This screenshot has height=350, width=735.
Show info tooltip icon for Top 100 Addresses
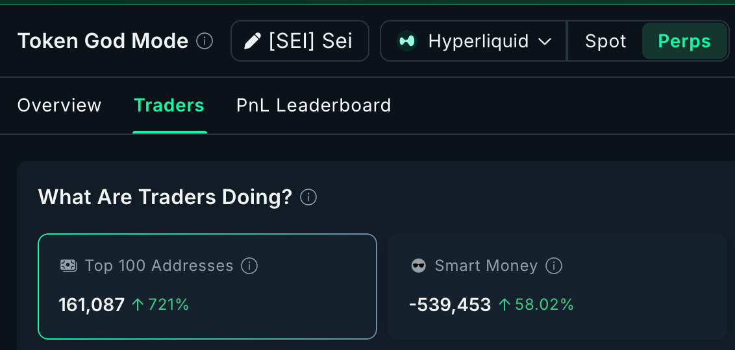click(249, 266)
